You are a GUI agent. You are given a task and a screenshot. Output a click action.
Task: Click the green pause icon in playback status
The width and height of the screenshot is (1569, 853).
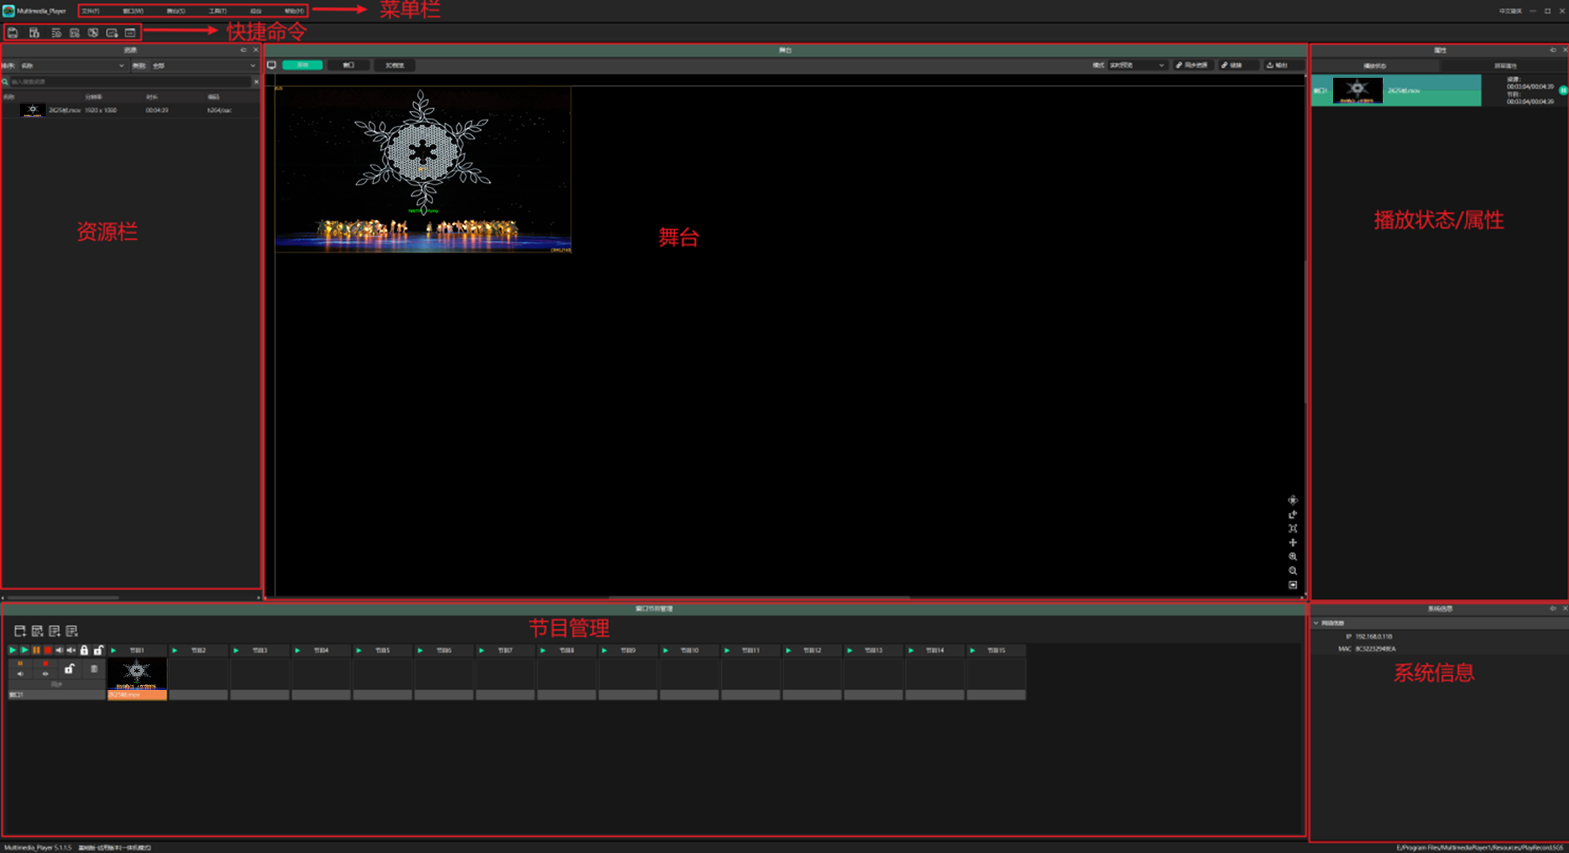coord(1563,91)
